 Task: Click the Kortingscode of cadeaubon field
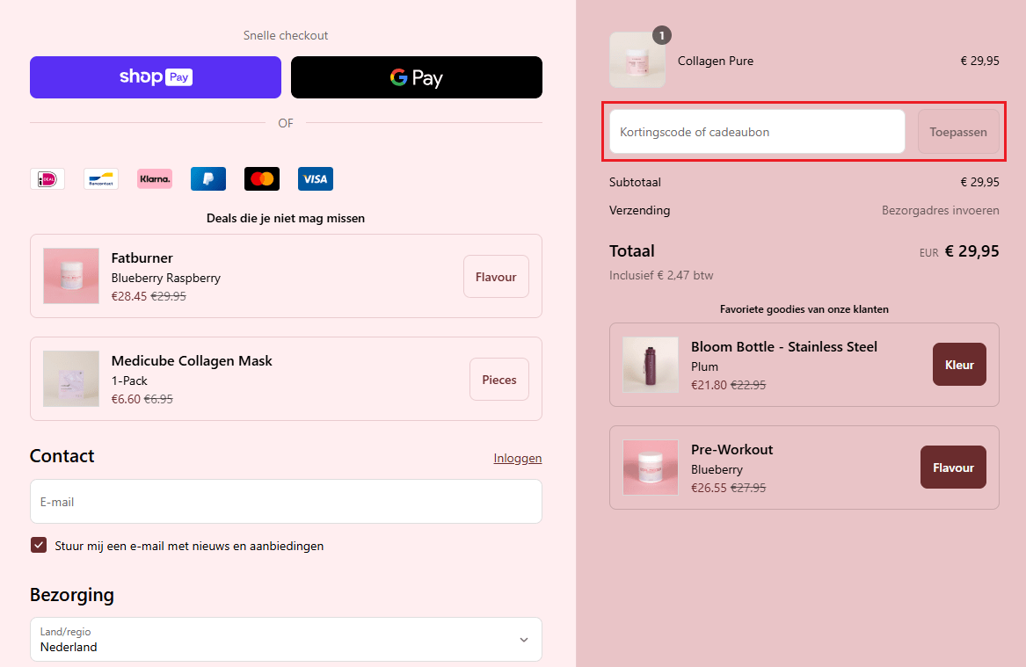[757, 132]
